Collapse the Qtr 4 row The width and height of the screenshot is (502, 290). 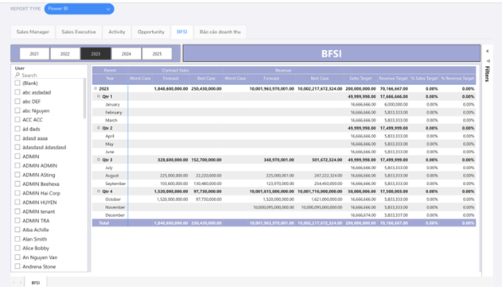pos(99,191)
